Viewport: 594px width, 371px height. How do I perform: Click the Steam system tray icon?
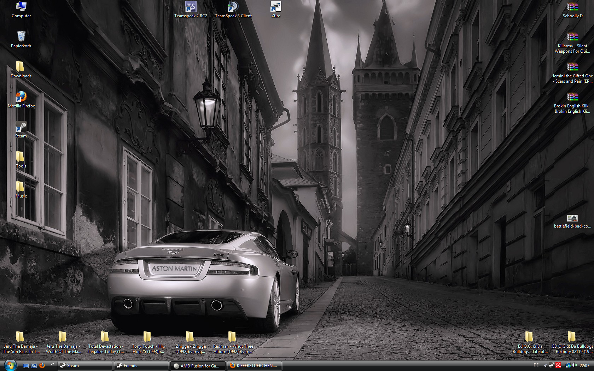tap(552, 365)
